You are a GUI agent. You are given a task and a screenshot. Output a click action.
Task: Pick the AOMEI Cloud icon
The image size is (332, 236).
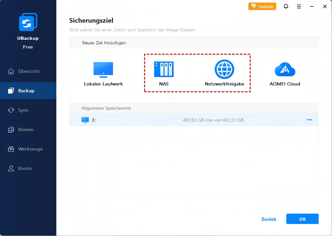pos(284,69)
